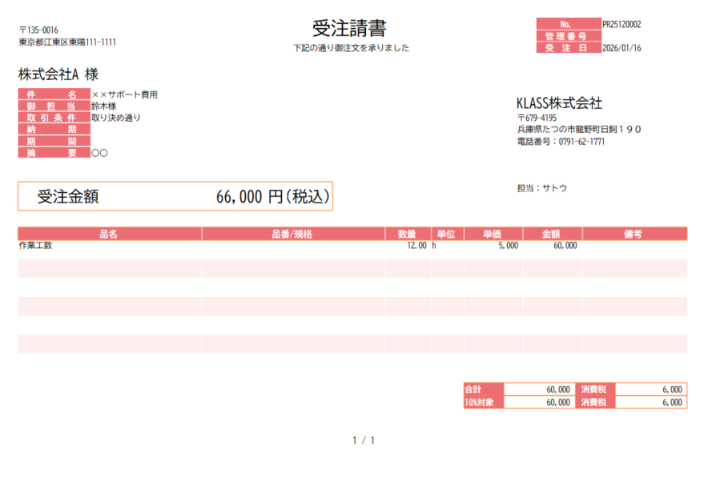708x478 pixels.
Task: Select the 66,000 円(税込) total amount
Action: [x=272, y=197]
